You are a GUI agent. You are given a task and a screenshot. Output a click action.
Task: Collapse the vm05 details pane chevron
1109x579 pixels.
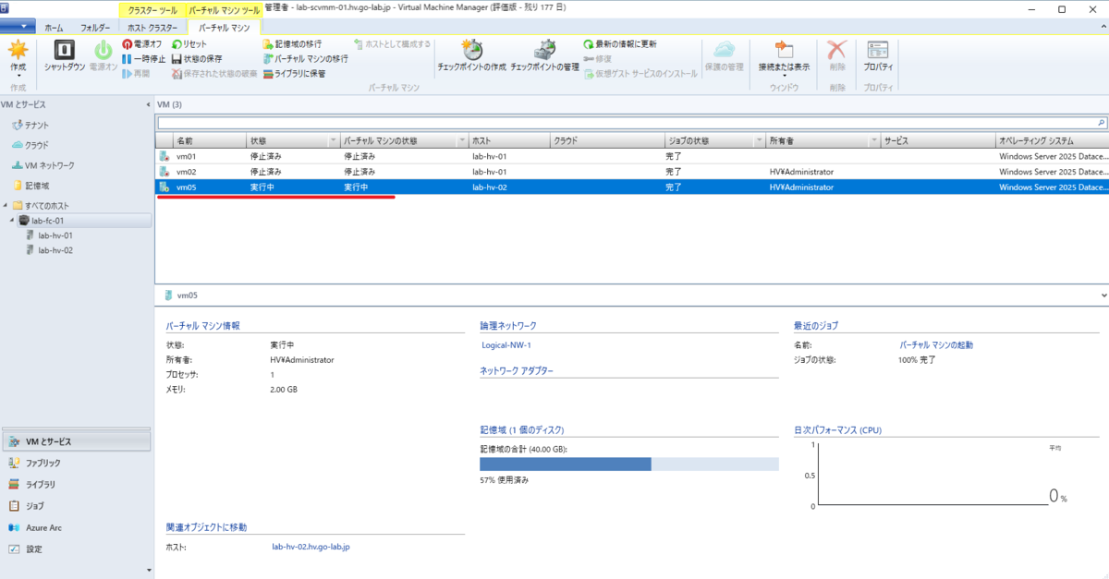tap(1105, 296)
